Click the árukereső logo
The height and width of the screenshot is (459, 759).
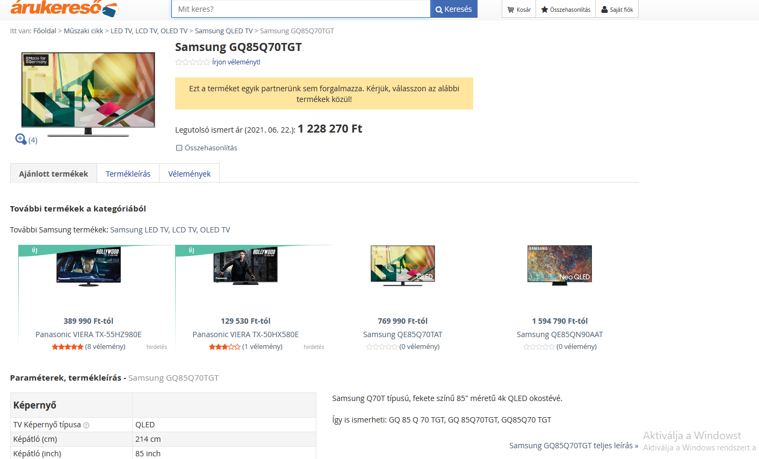tap(63, 8)
